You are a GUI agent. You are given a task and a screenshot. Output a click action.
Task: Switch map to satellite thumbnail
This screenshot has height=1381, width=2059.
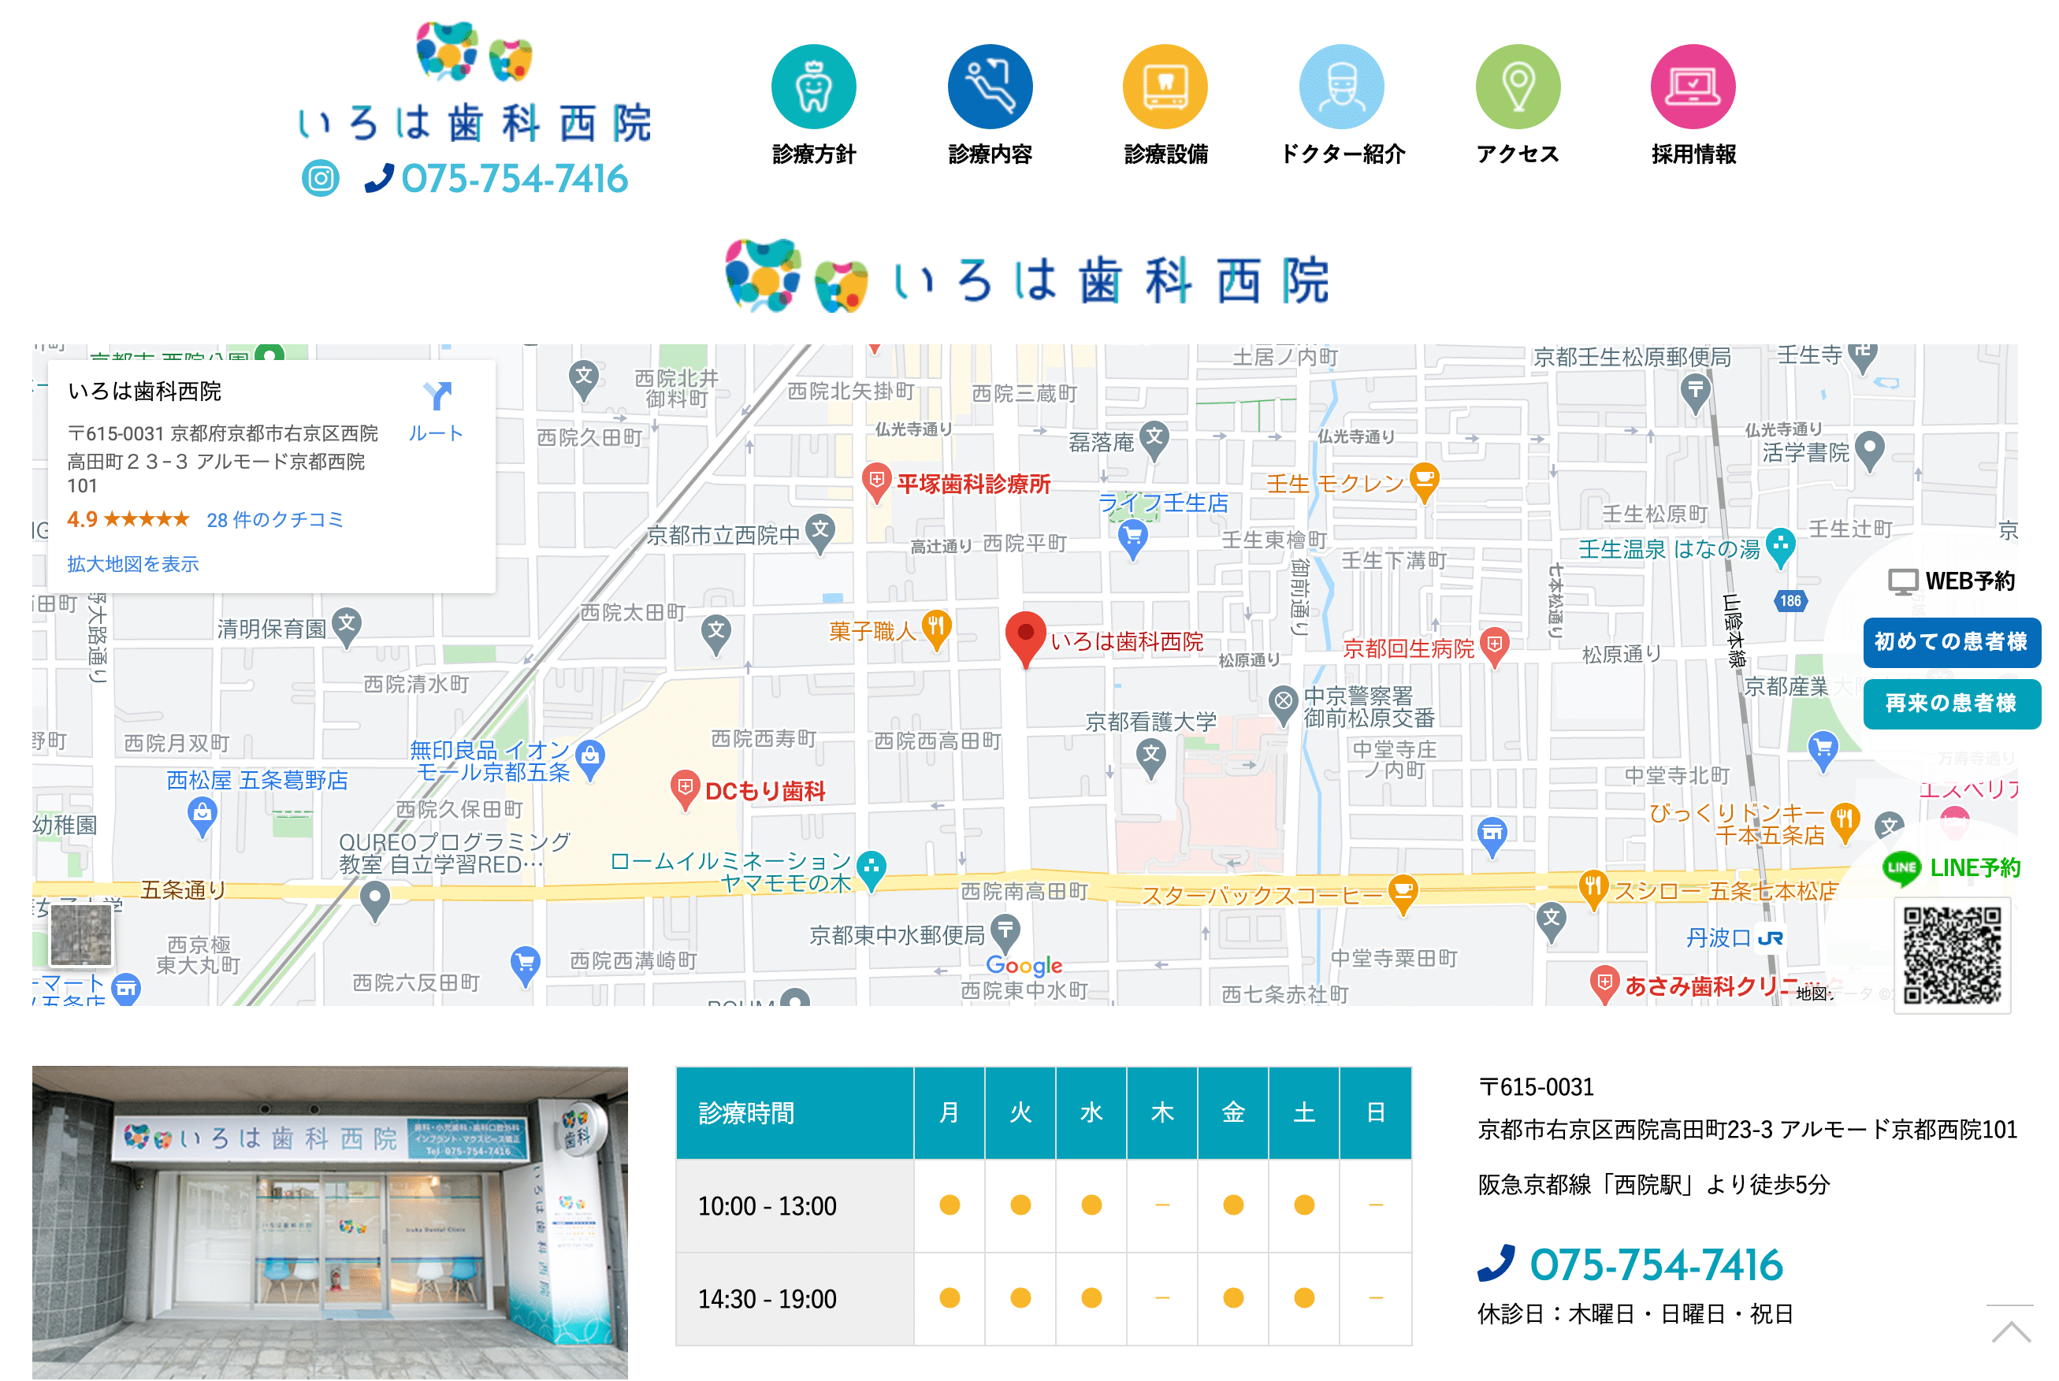click(x=81, y=934)
